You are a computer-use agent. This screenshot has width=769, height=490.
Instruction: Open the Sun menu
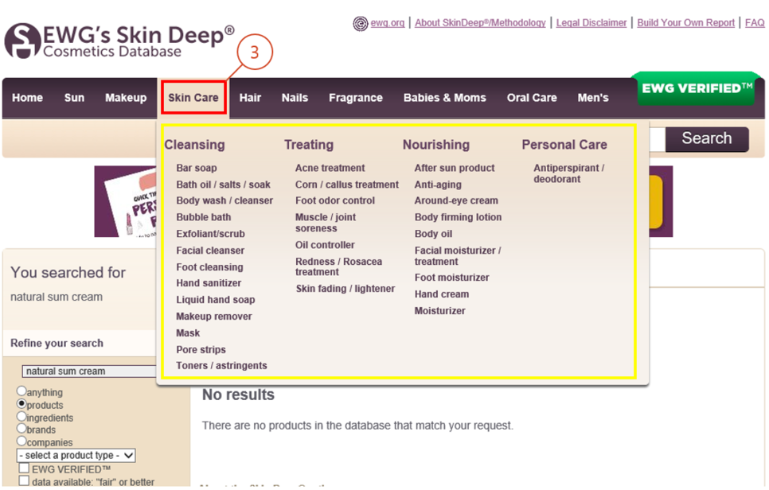click(x=74, y=98)
